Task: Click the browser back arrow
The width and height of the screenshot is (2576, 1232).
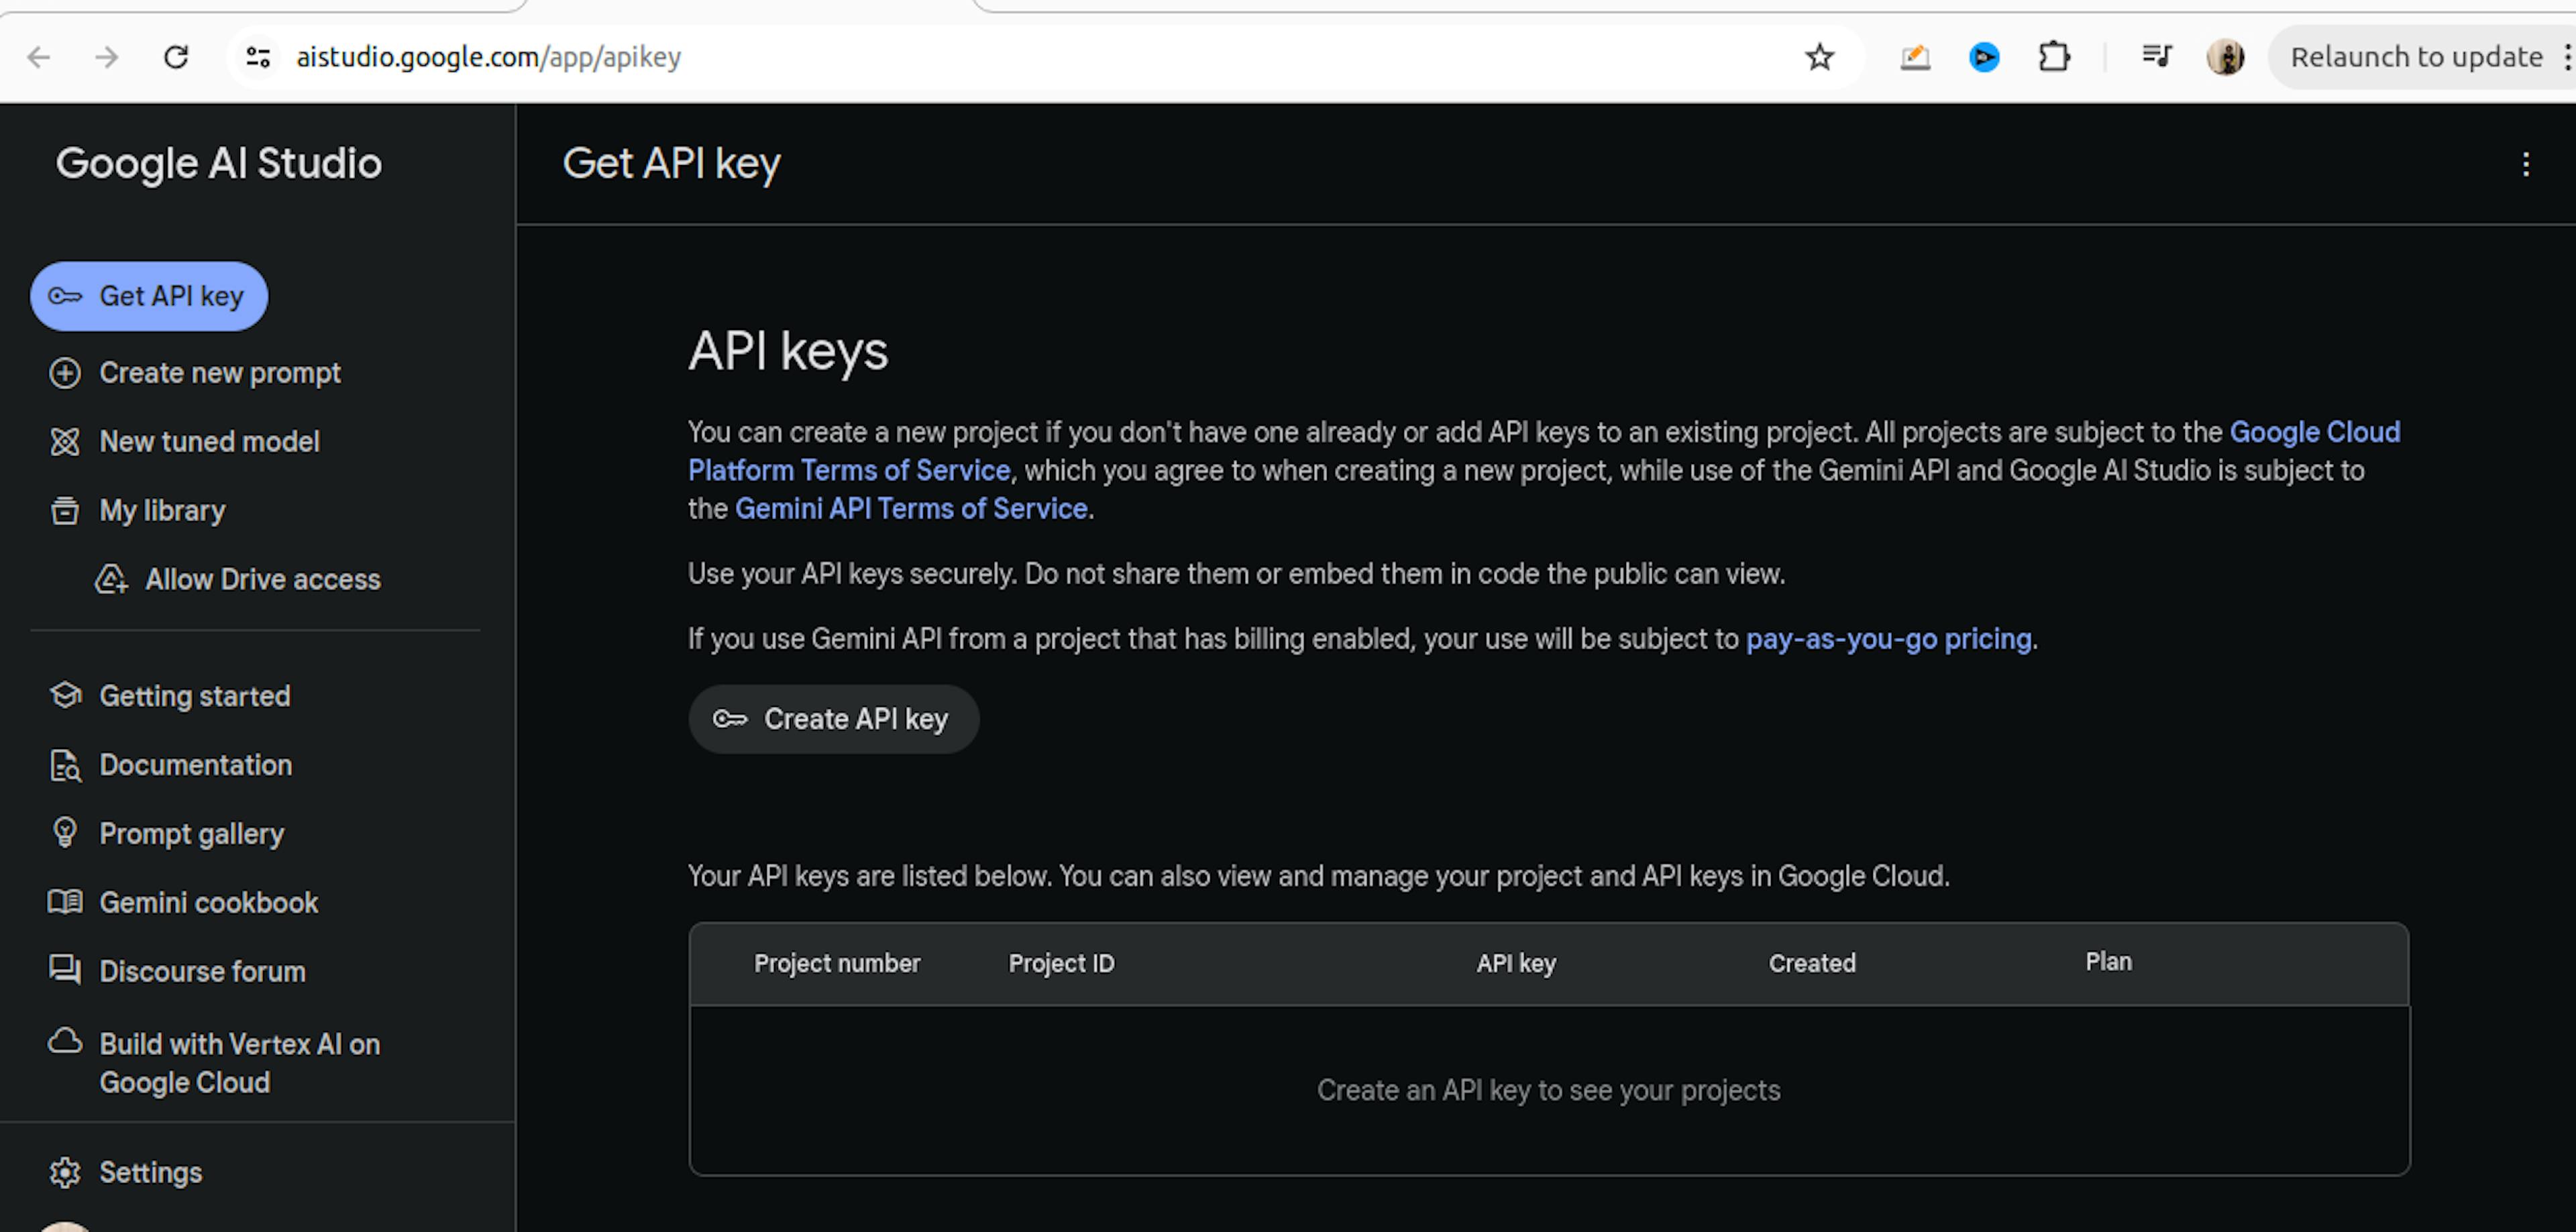Action: click(39, 57)
